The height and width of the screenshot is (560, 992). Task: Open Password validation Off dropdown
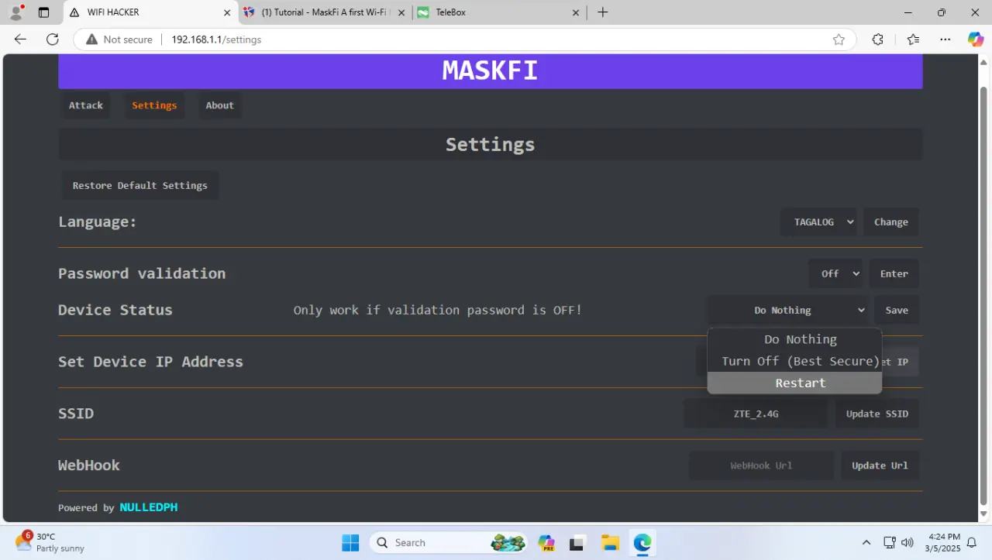pos(835,273)
